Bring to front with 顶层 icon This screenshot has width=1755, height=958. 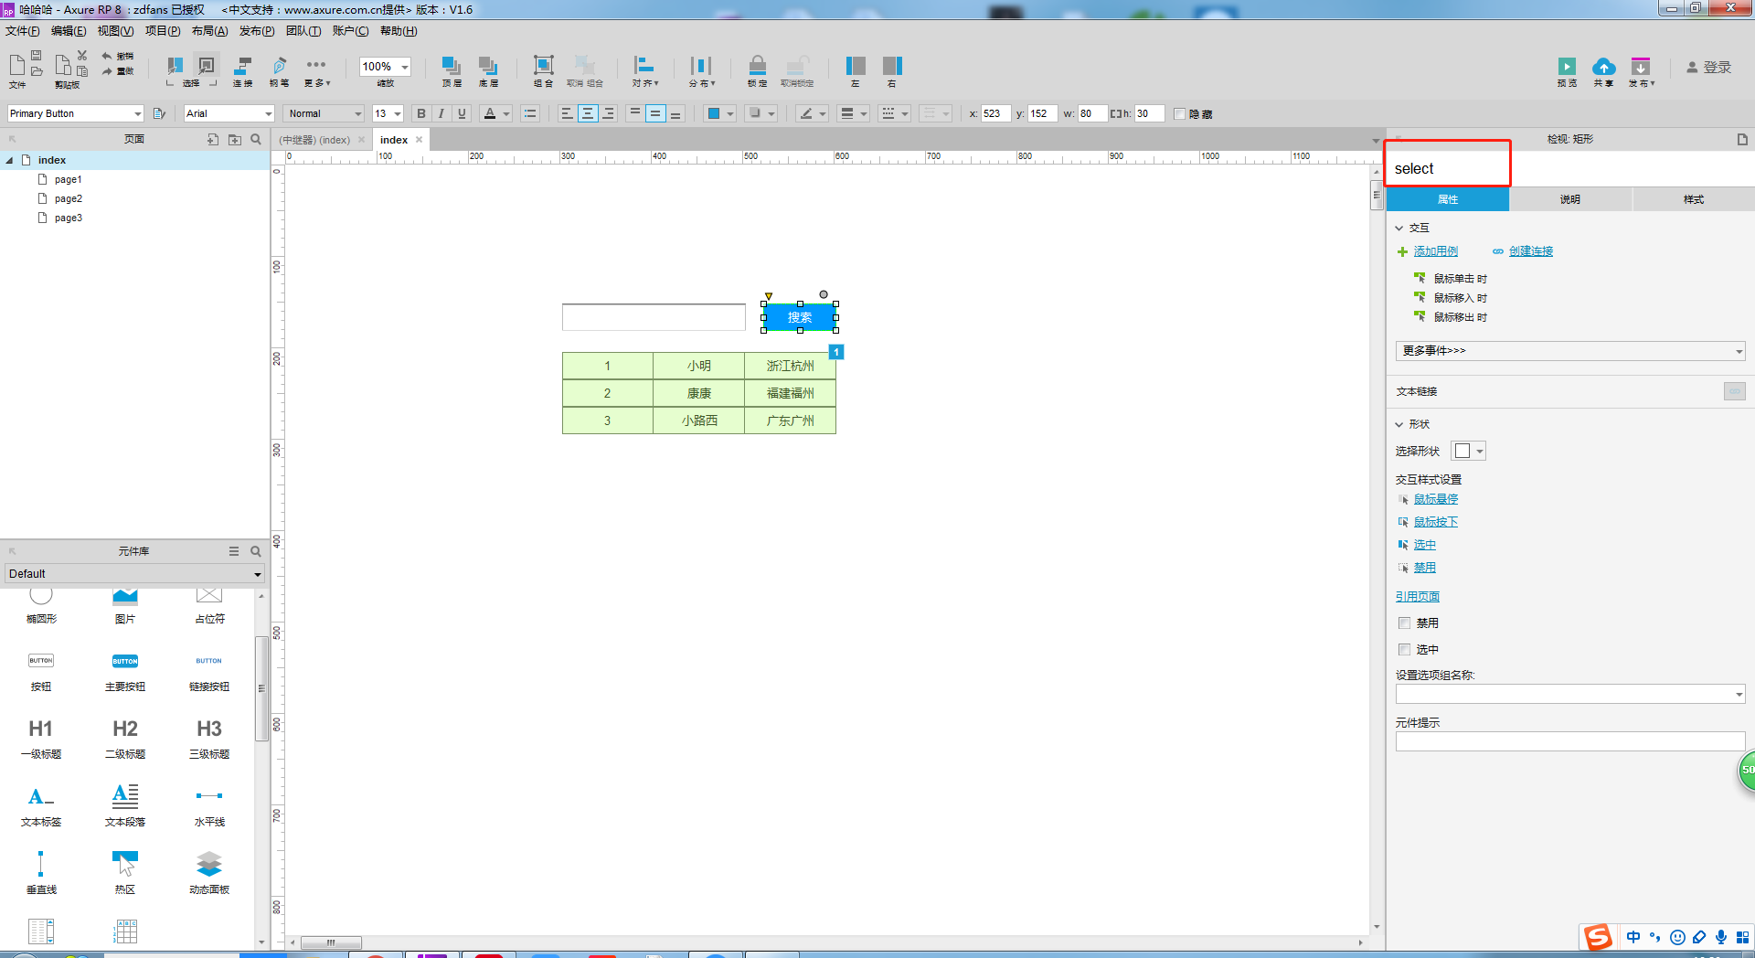coord(452,66)
